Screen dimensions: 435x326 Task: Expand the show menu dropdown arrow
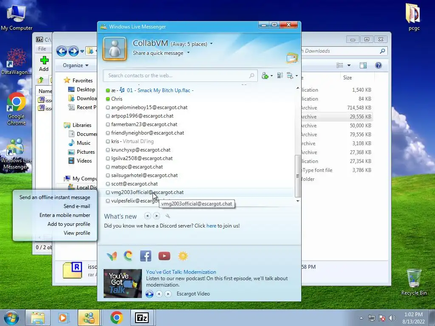(297, 76)
